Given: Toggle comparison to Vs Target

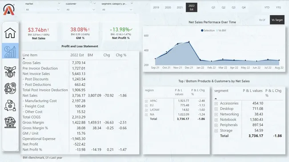Looking at the screenshot, I should (x=277, y=20).
